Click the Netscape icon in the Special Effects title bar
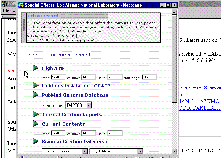221x158 pixels. 21,5
